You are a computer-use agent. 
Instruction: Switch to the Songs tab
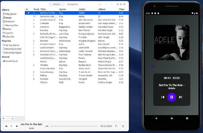click(x=57, y=4)
